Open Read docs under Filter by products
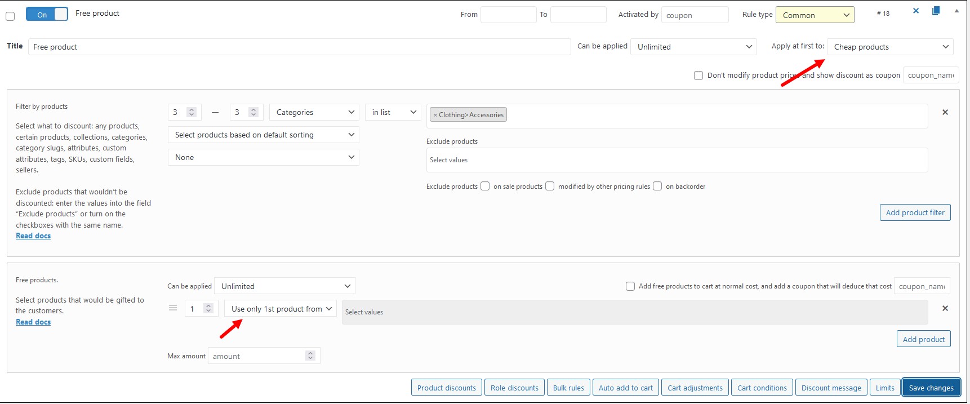970x404 pixels. [x=33, y=236]
